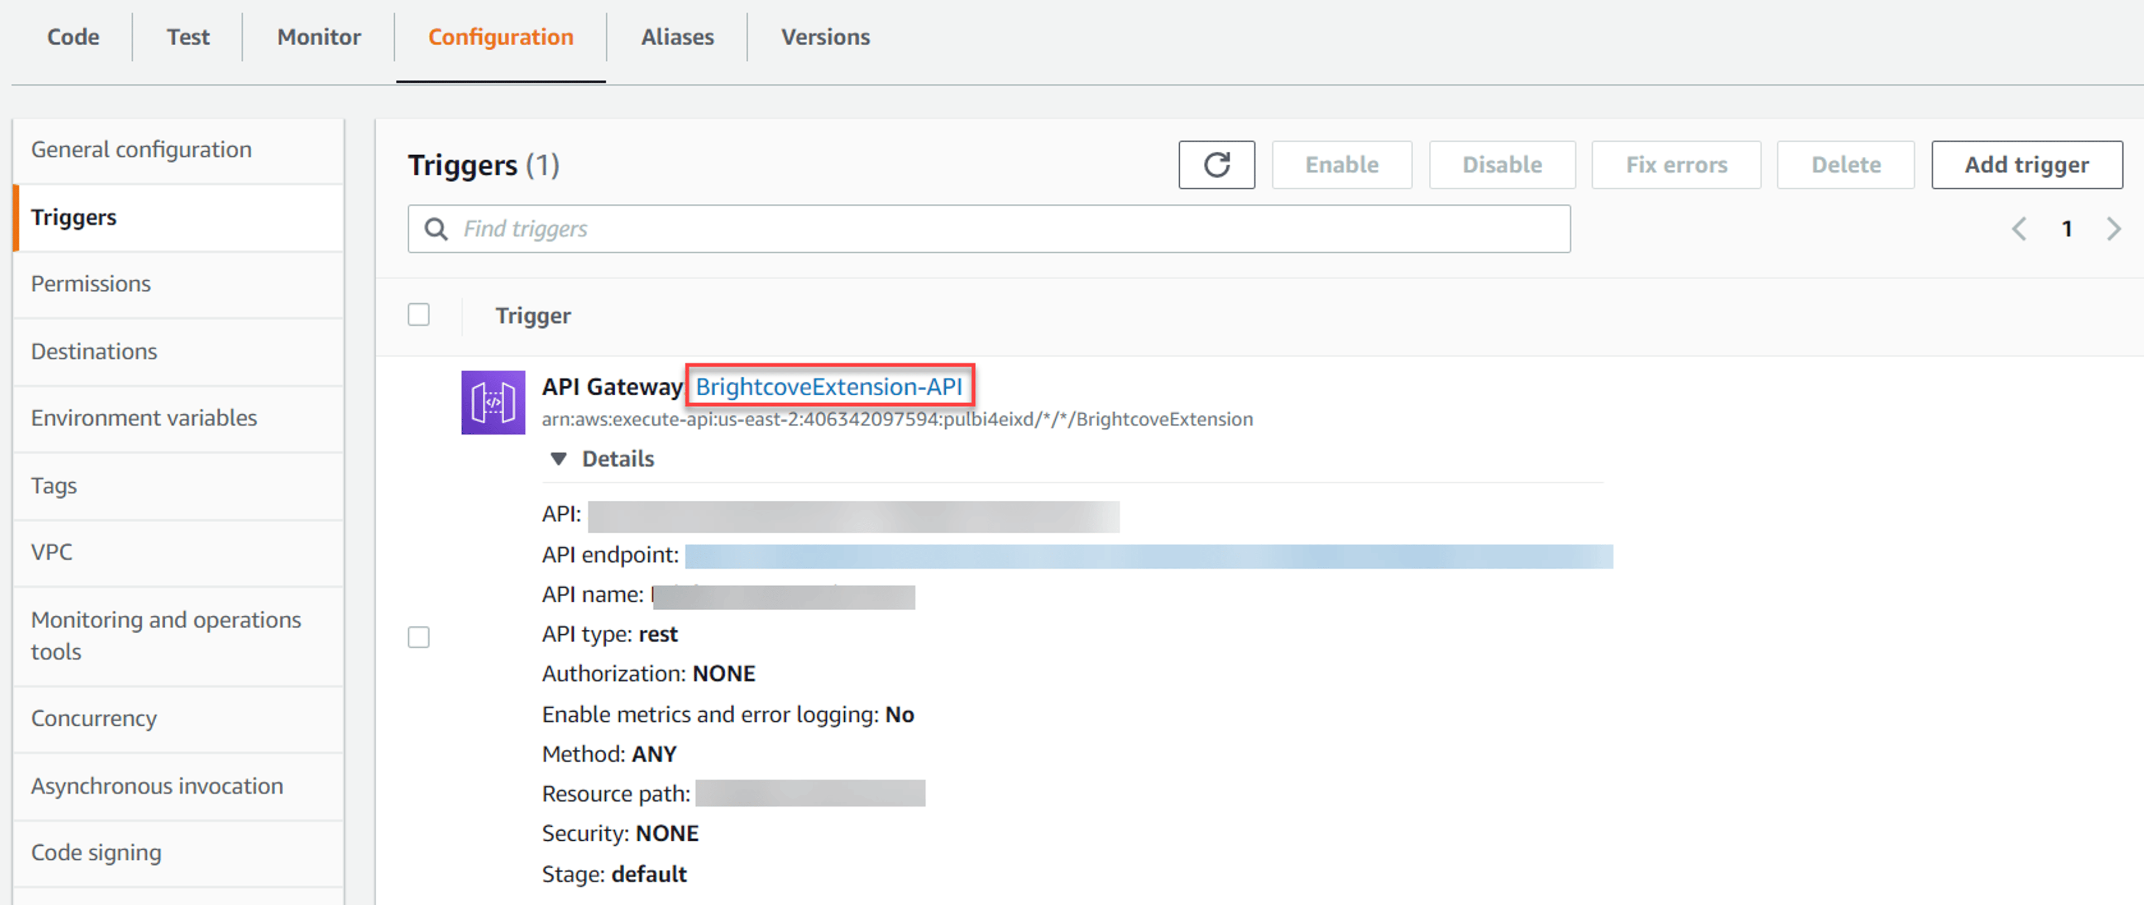
Task: Open Code signing in sidebar
Action: click(x=179, y=853)
